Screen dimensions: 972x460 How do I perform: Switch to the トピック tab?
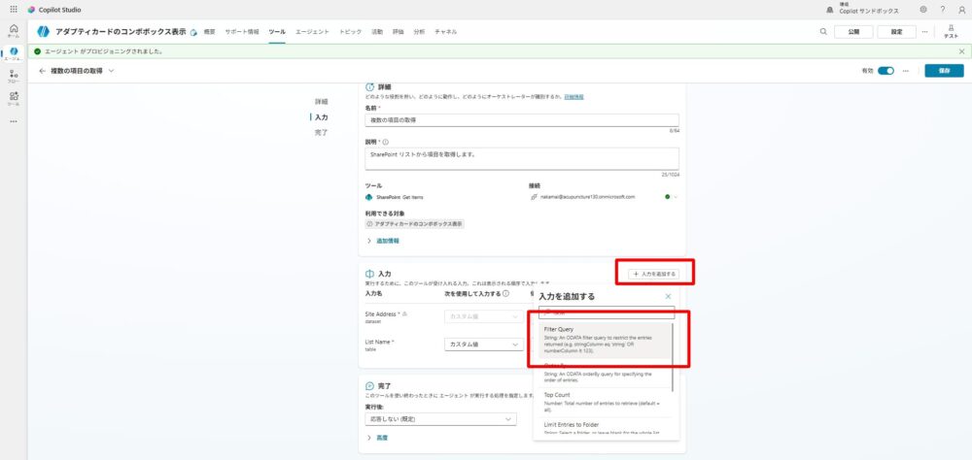(351, 32)
